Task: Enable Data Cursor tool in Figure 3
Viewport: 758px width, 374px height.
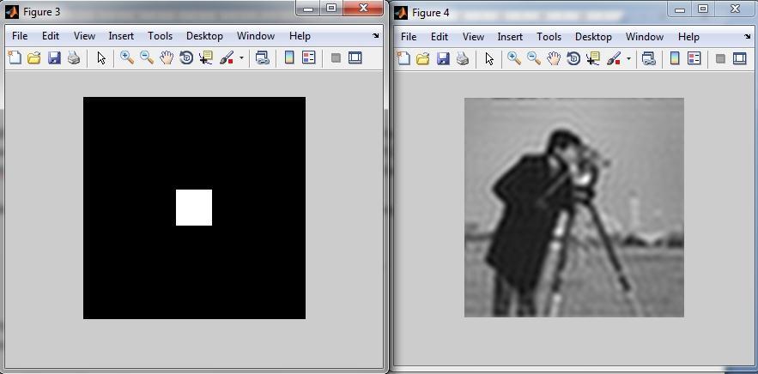Action: click(x=206, y=58)
